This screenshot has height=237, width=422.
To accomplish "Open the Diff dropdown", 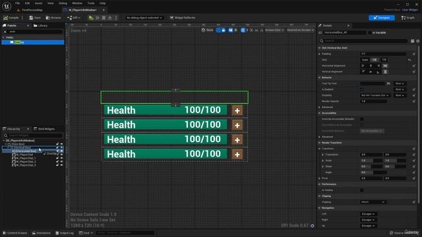I will click(74, 18).
